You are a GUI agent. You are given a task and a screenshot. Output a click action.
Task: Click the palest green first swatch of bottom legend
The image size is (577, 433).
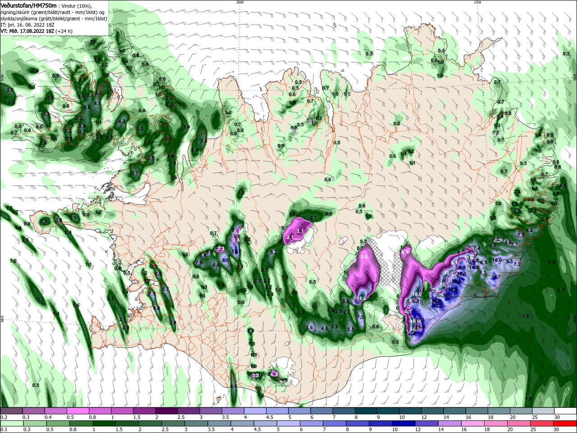[12, 424]
